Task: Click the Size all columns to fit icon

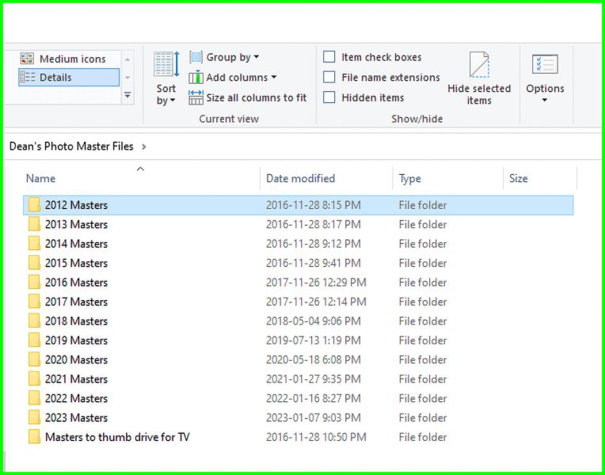Action: [196, 98]
